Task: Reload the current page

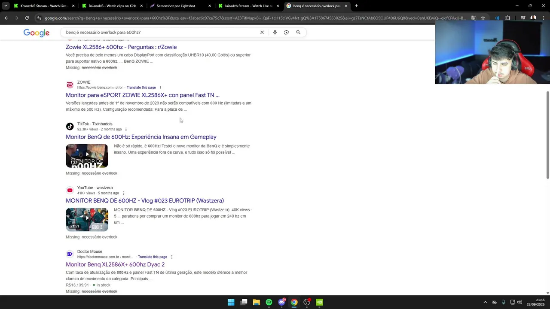Action: [27, 18]
